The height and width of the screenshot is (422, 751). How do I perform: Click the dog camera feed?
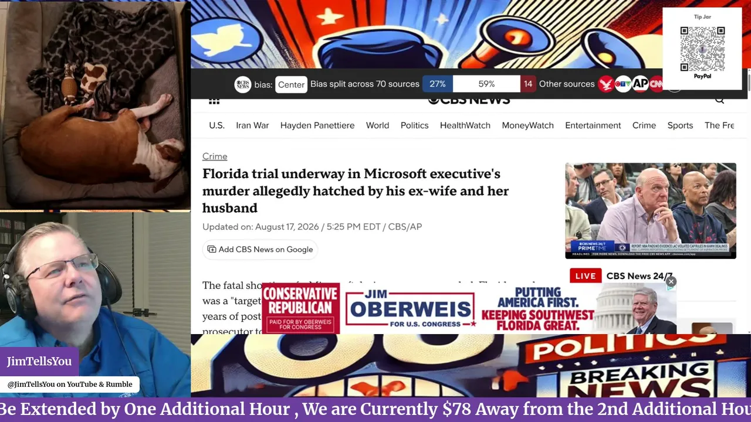(95, 104)
